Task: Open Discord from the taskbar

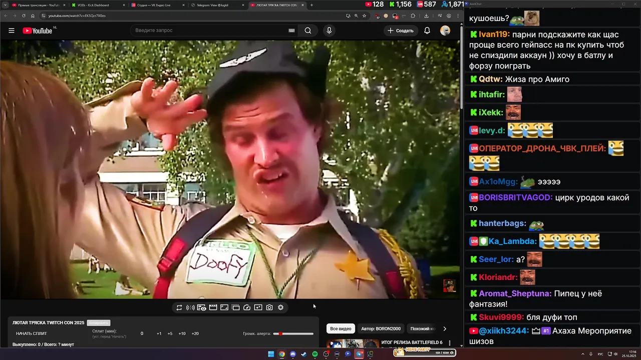Action: [293, 354]
